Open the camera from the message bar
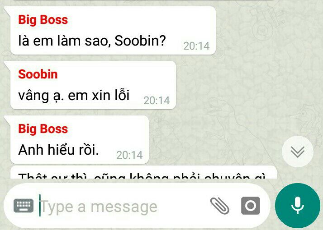The height and width of the screenshot is (230, 323). click(x=251, y=206)
